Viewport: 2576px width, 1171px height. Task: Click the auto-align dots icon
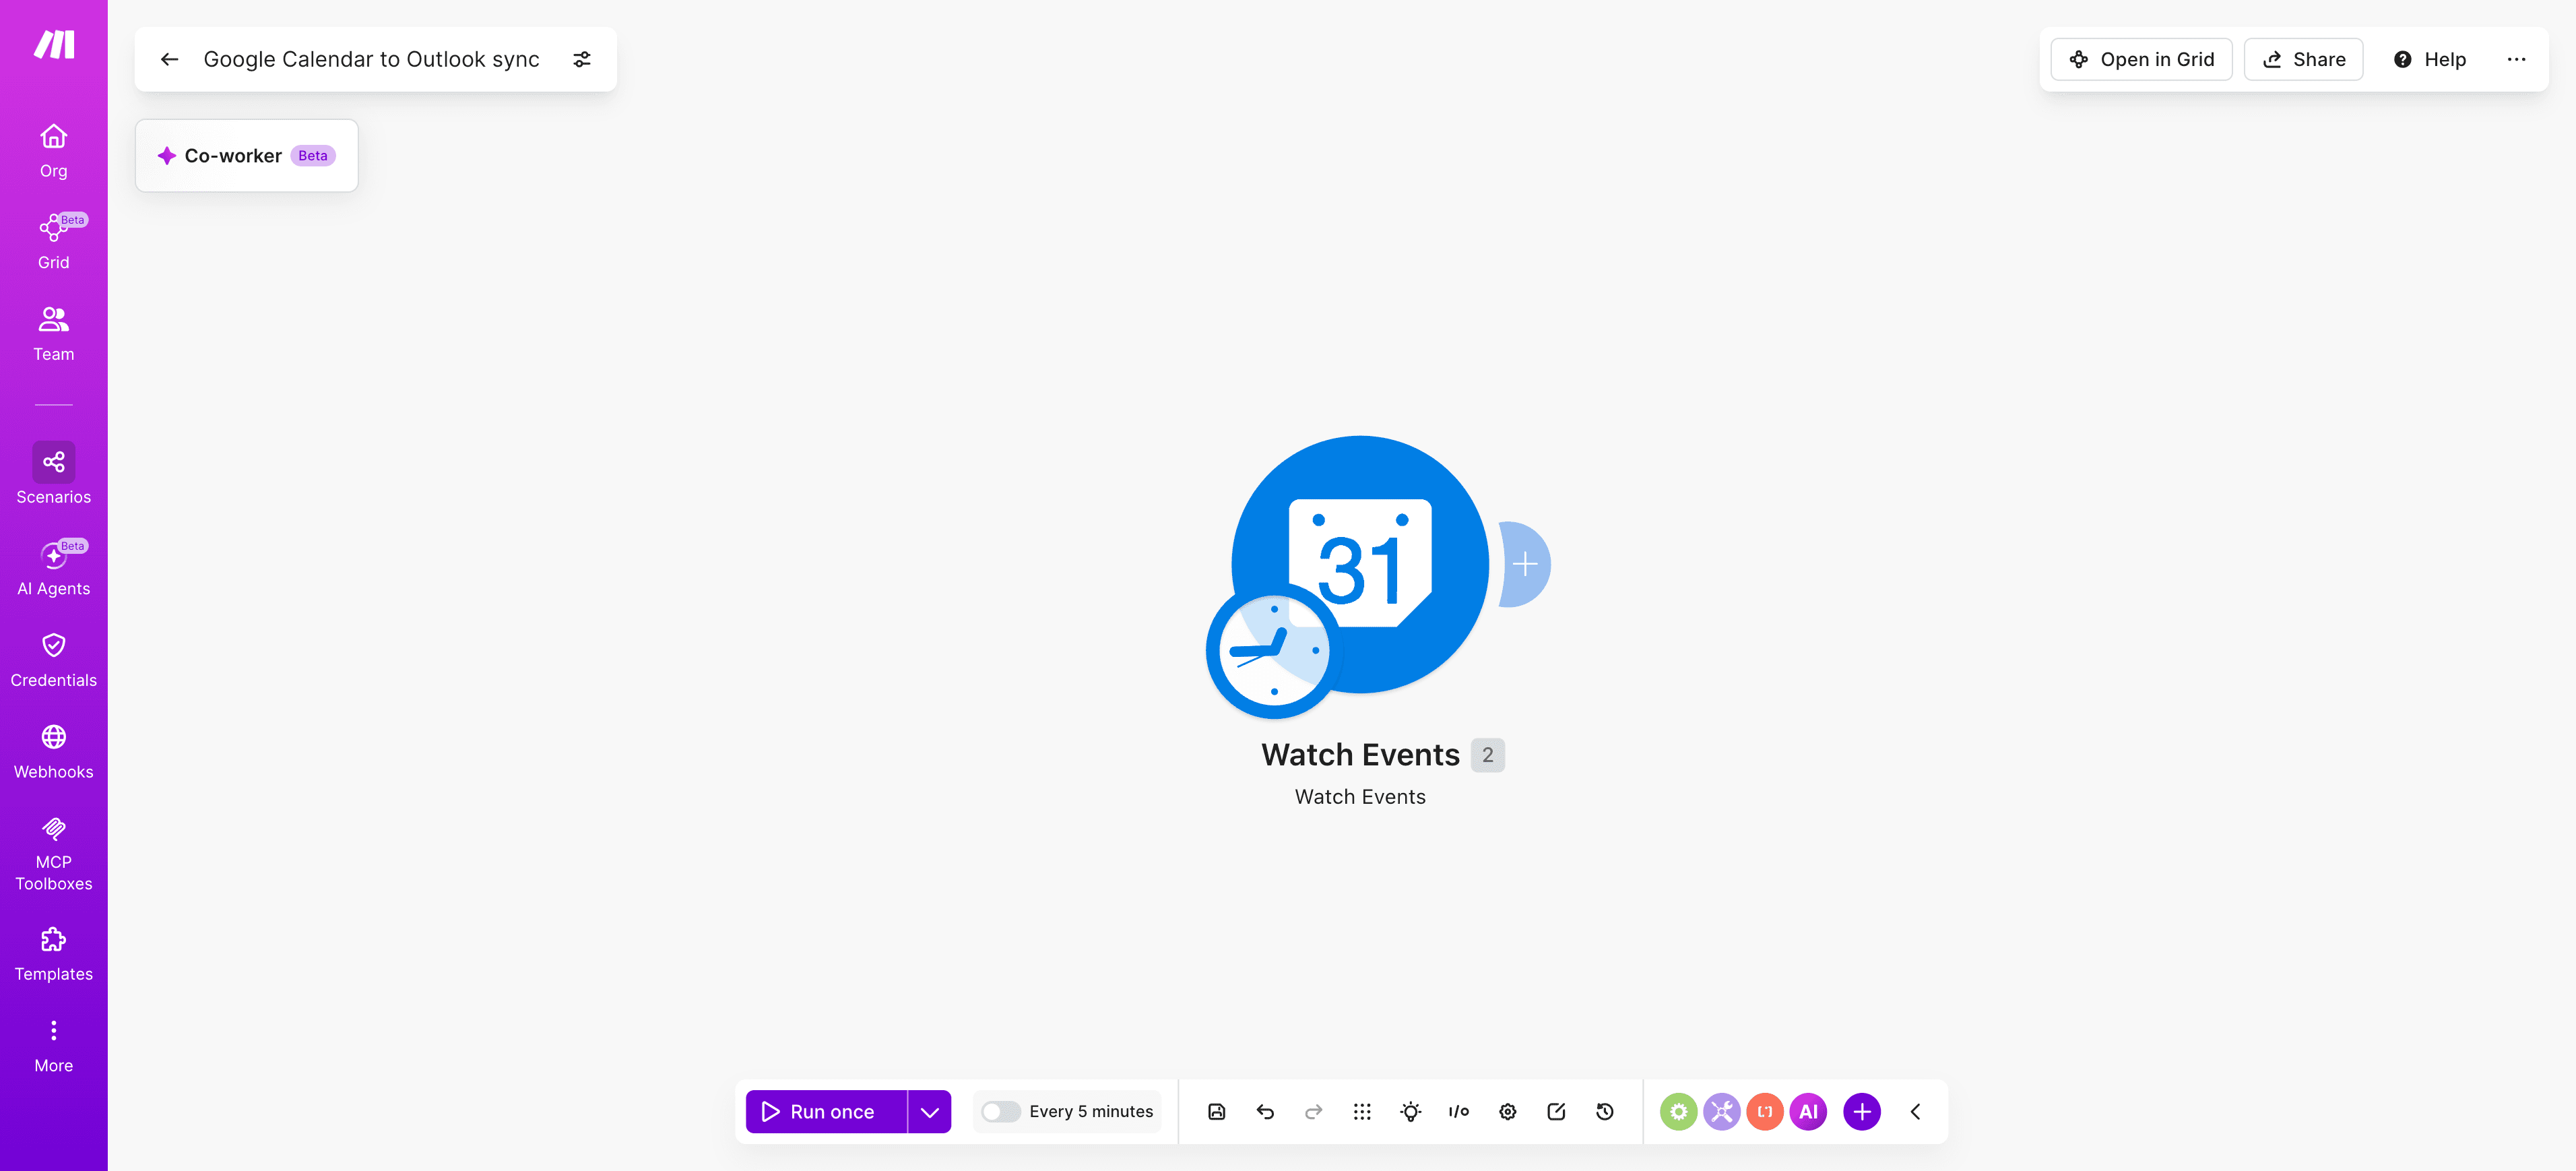click(x=1362, y=1111)
